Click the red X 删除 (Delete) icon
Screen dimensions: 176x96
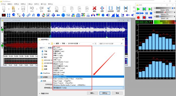tap(94, 9)
